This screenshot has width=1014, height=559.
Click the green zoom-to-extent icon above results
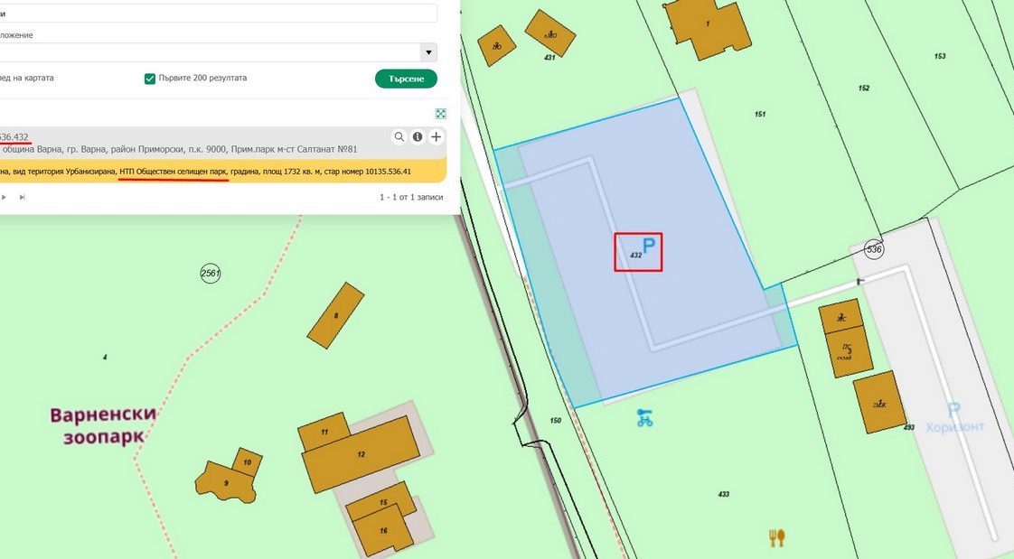[441, 114]
